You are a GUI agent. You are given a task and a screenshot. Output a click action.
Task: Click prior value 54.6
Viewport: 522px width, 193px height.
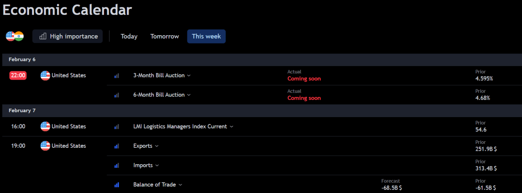[481, 130]
